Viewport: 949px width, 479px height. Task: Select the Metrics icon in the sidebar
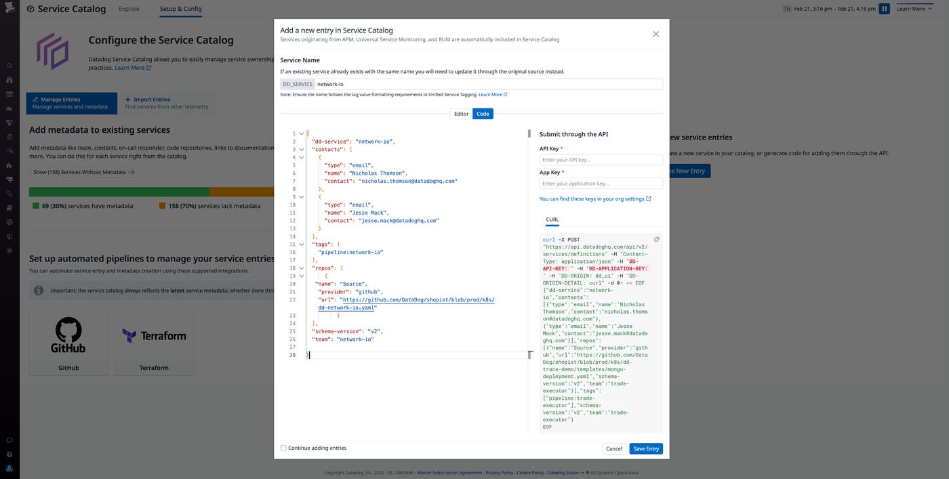(9, 108)
